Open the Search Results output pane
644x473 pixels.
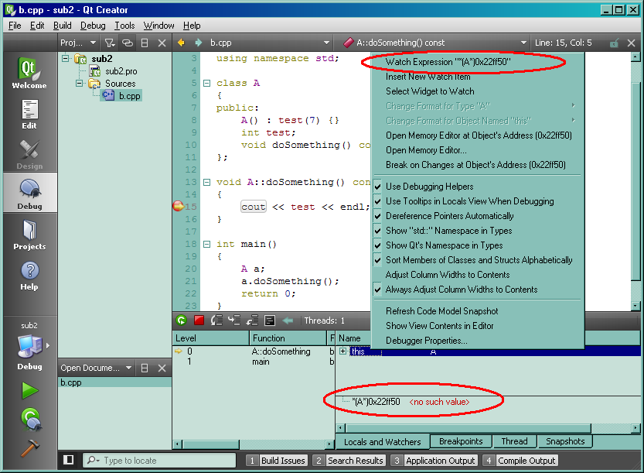(x=349, y=461)
